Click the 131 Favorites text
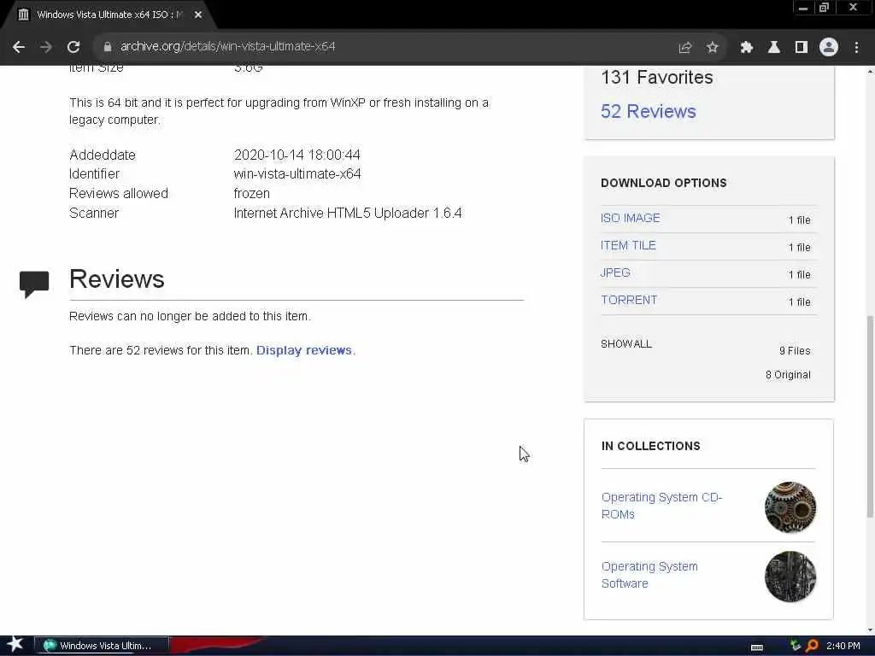 click(657, 77)
